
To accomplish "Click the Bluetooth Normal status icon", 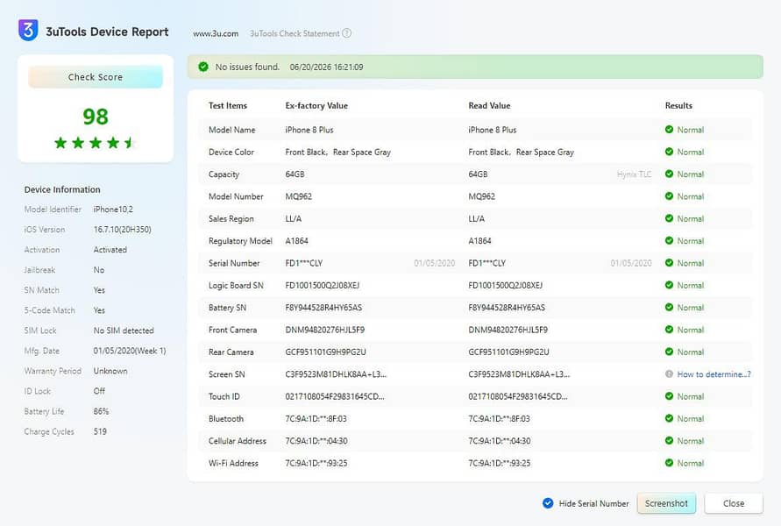I will point(669,418).
